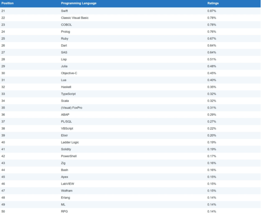Select COBOL in the language list
Viewport: 261px width, 215px height.
(x=67, y=25)
